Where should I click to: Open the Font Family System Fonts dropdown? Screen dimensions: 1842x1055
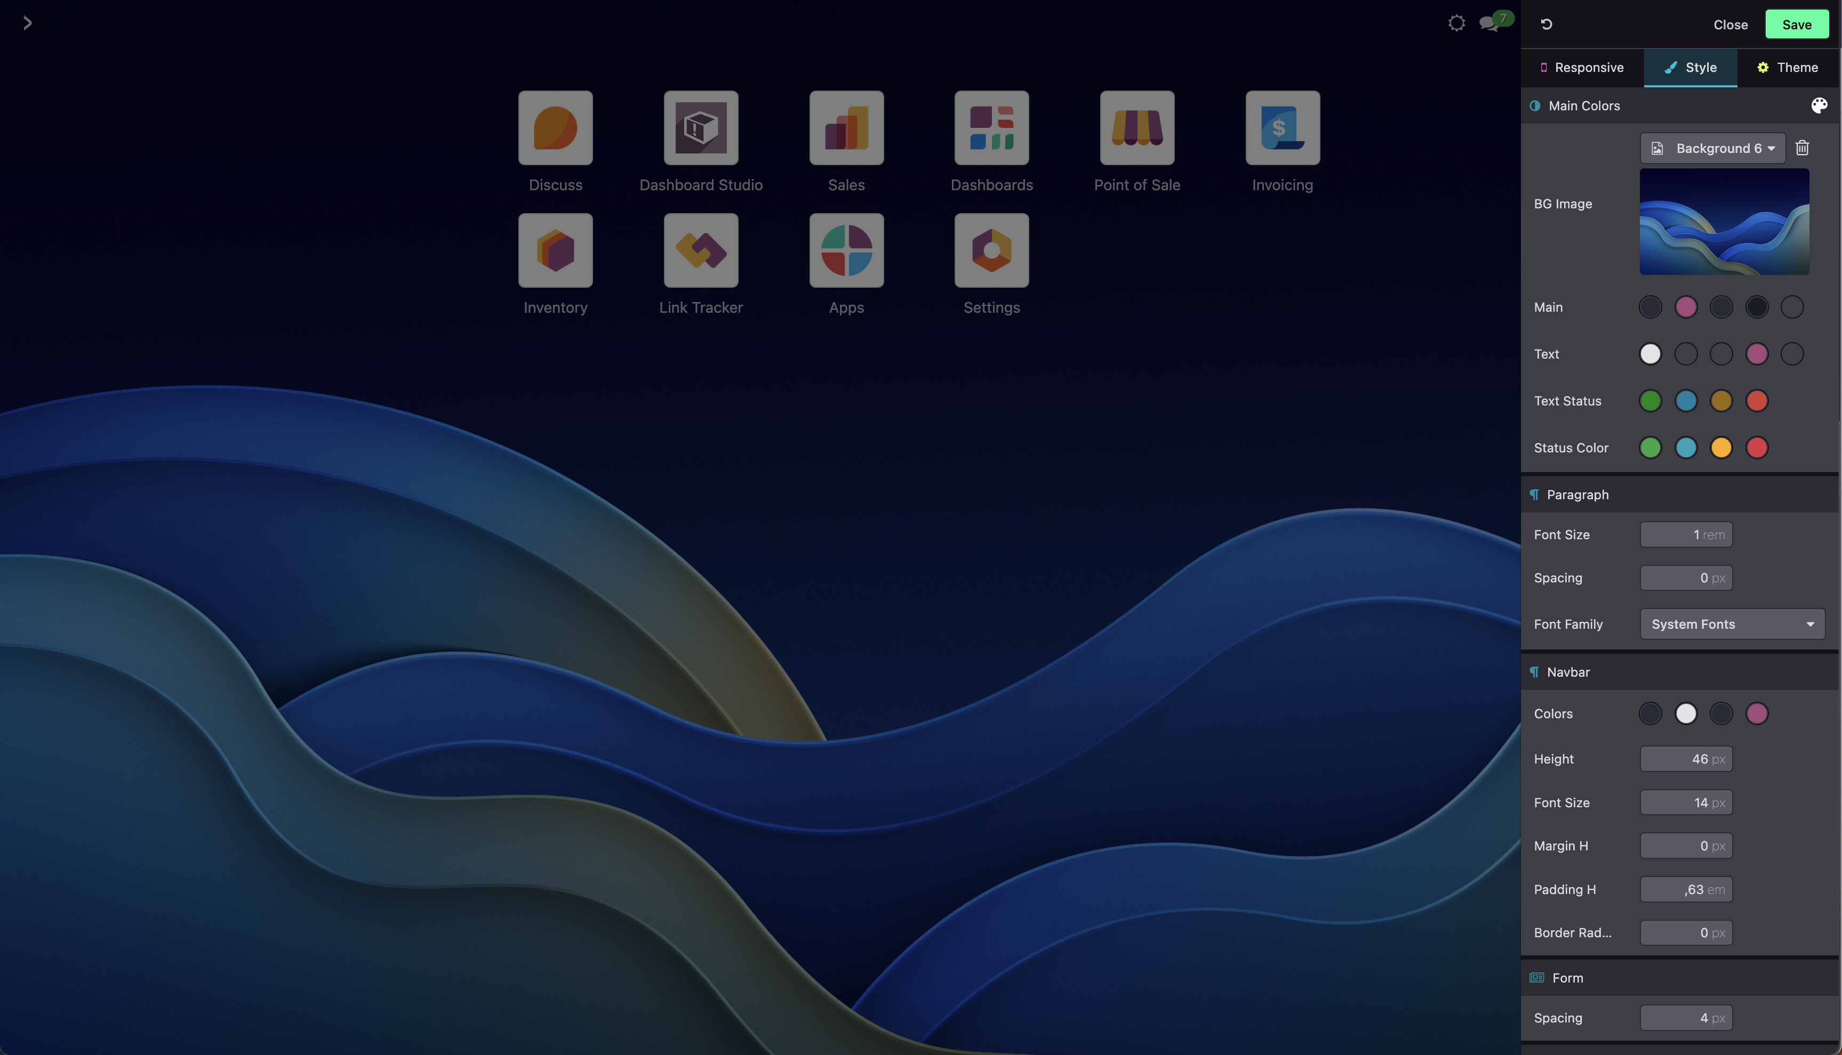point(1732,624)
